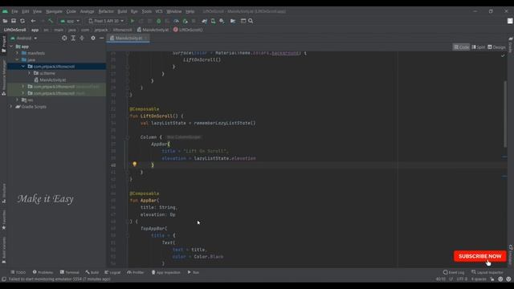Switch editor to Split view
The image size is (514, 289).
[479, 47]
